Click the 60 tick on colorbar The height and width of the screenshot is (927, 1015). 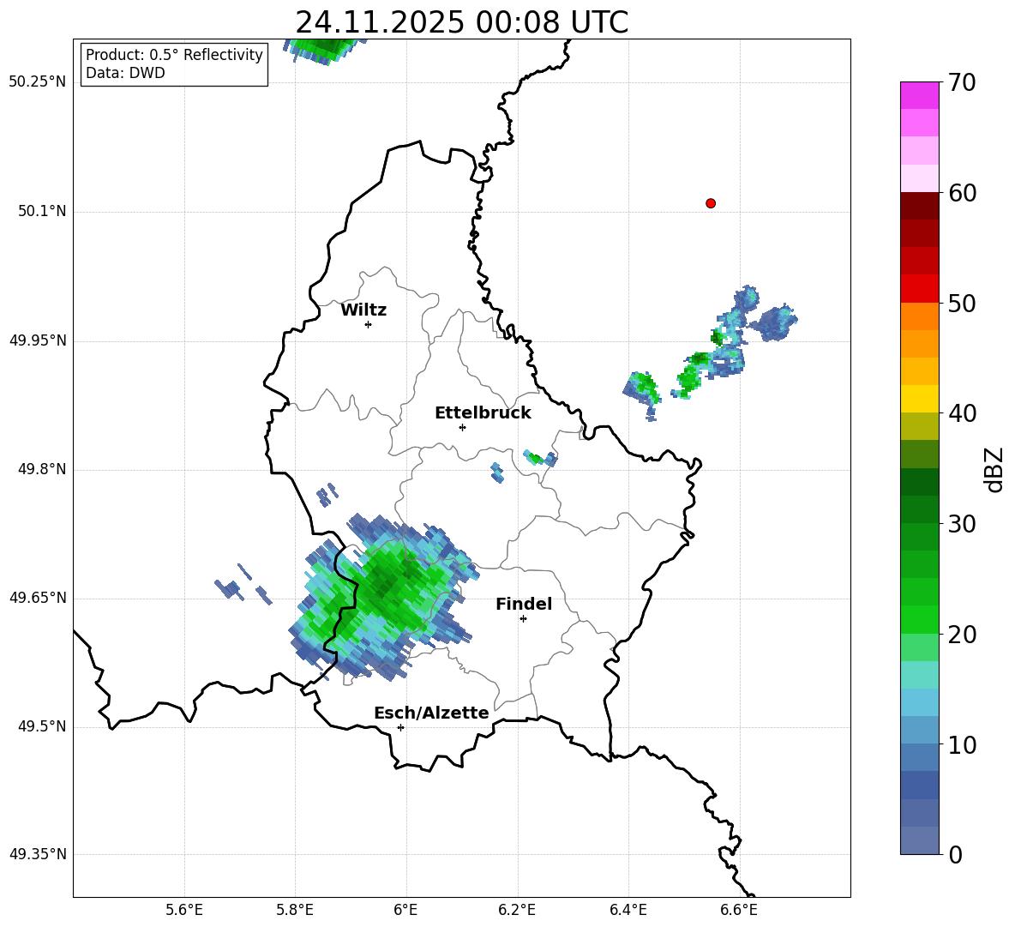[x=961, y=193]
